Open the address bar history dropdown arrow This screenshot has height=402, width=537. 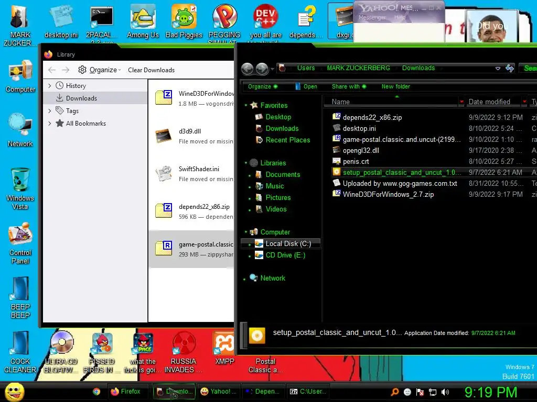click(498, 69)
